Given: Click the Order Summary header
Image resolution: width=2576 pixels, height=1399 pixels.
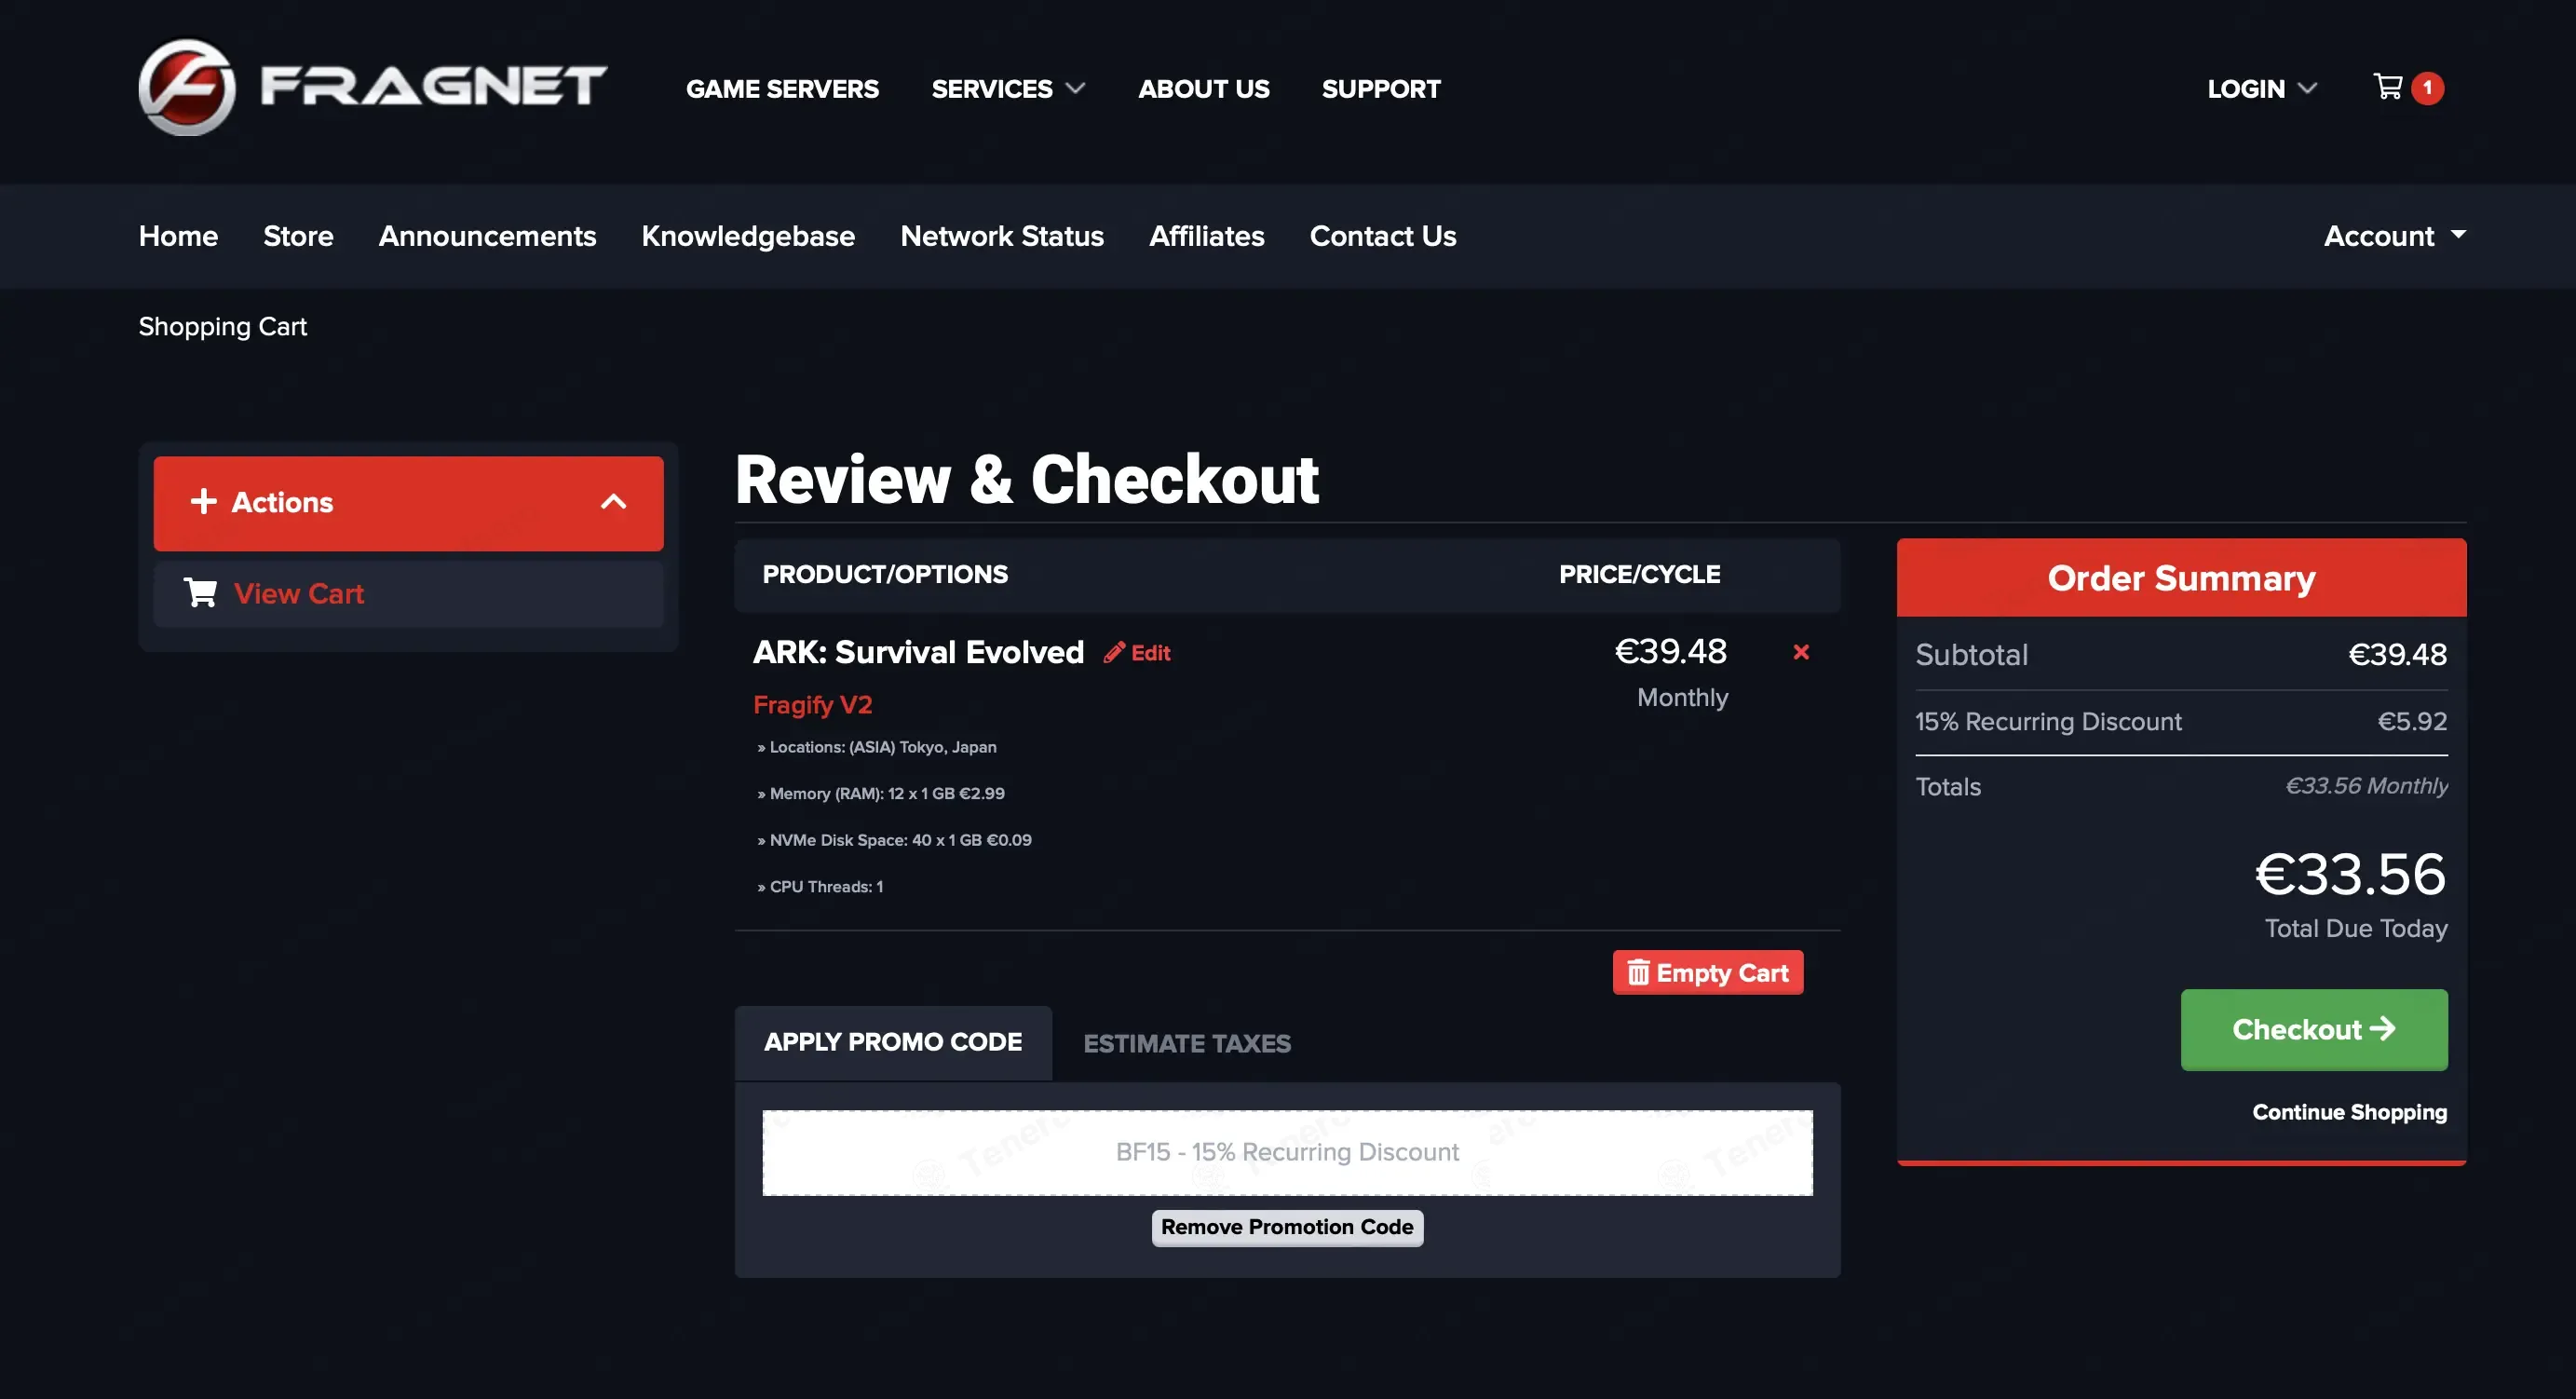Looking at the screenshot, I should (x=2180, y=578).
